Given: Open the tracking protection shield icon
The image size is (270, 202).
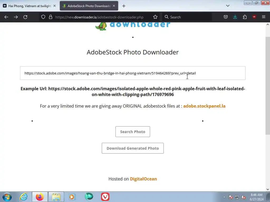Looking at the screenshot, I should pyautogui.click(x=43, y=17).
